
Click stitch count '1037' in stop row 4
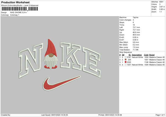click(x=129, y=65)
